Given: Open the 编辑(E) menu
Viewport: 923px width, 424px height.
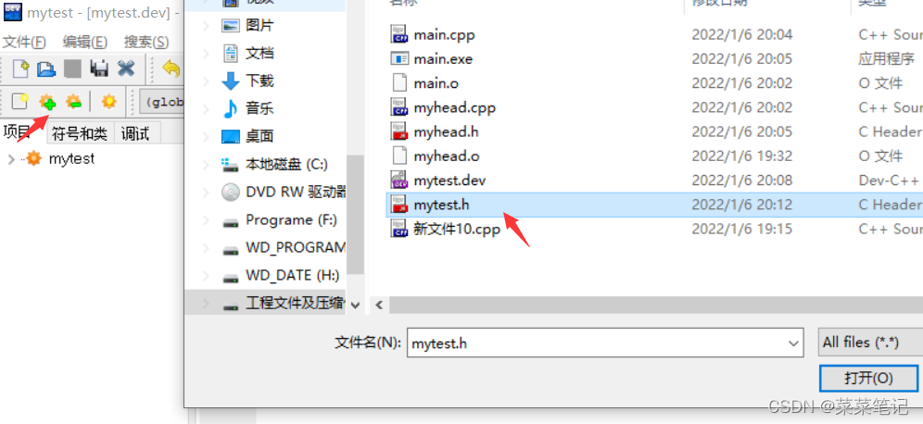Looking at the screenshot, I should 84,42.
